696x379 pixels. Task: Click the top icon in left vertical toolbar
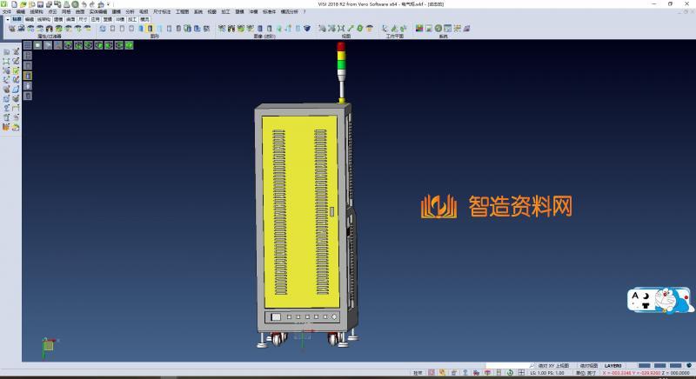[x=6, y=52]
